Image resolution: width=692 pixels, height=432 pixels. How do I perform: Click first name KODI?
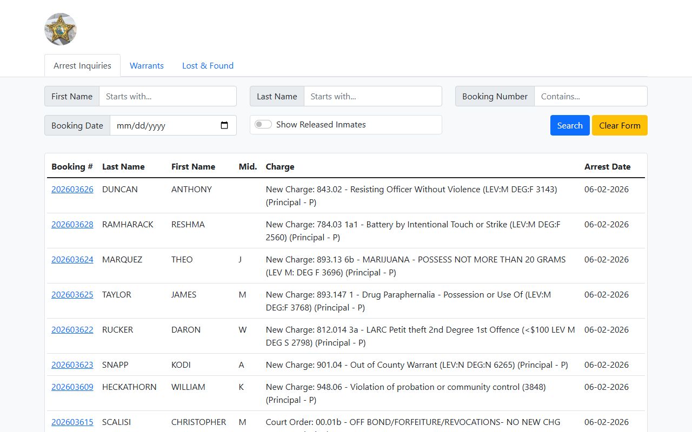(x=181, y=364)
